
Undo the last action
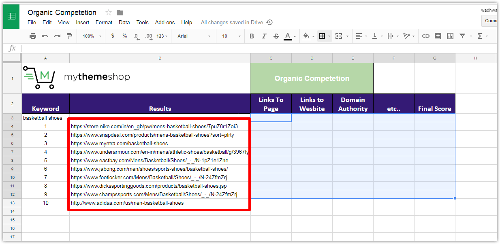pyautogui.click(x=45, y=36)
